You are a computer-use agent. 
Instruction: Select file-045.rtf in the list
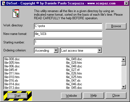(x=11, y=70)
